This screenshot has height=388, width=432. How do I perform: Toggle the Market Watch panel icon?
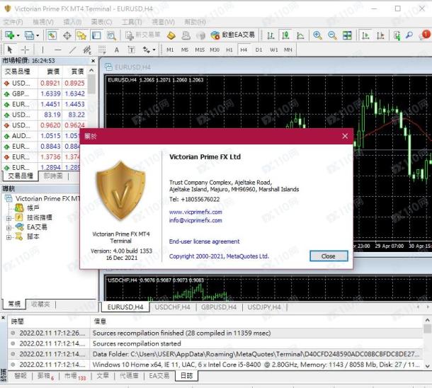(52, 35)
